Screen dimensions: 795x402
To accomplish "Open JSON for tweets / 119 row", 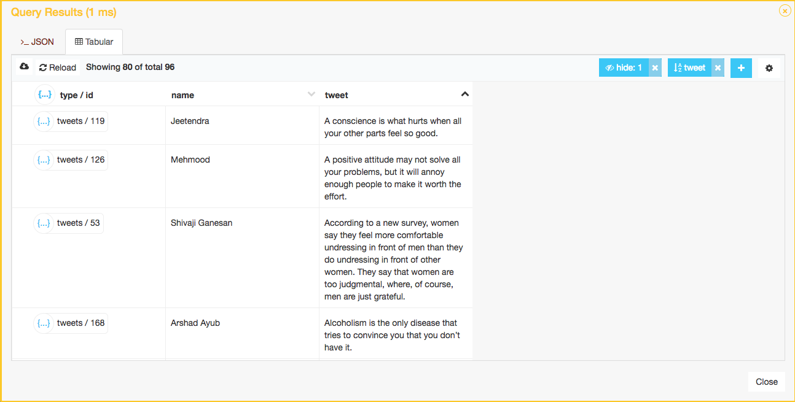I will pos(44,122).
